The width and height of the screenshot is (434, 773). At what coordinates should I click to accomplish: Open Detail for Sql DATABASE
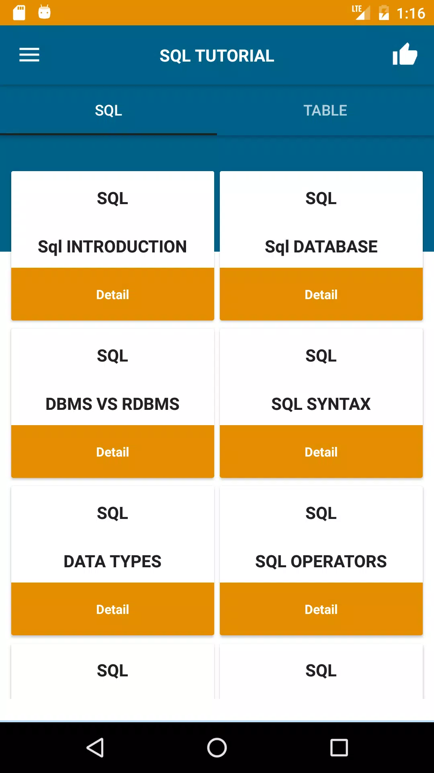pos(321,294)
